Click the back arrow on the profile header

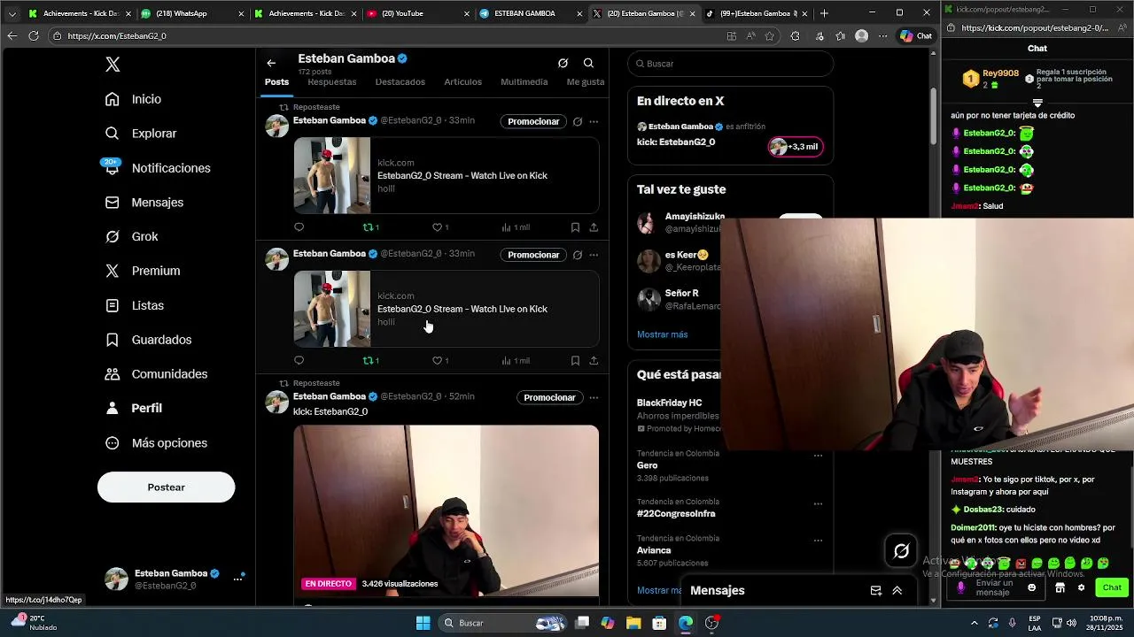[x=271, y=63]
